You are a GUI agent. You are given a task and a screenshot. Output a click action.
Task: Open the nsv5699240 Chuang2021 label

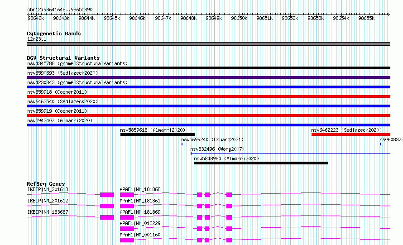[x=212, y=139]
